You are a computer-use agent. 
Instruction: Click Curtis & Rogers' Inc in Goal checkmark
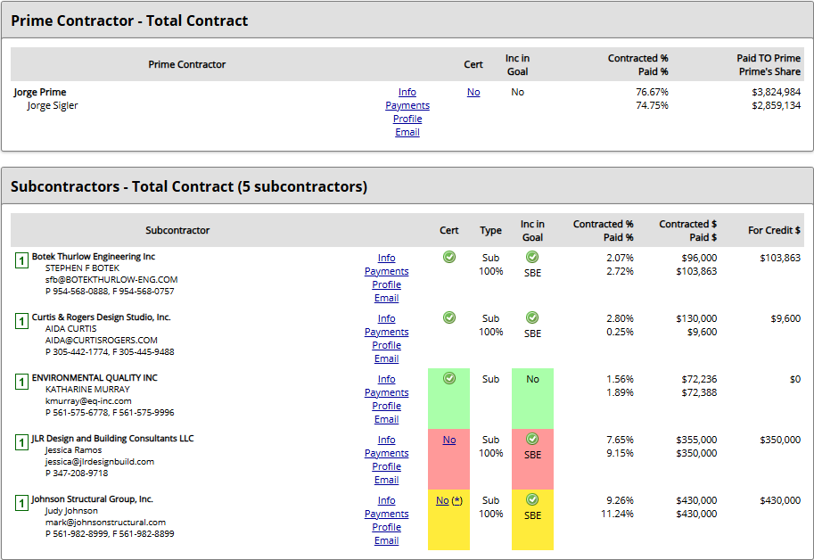point(532,317)
